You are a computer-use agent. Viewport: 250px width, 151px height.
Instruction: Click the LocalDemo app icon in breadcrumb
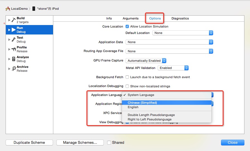pos(8,9)
